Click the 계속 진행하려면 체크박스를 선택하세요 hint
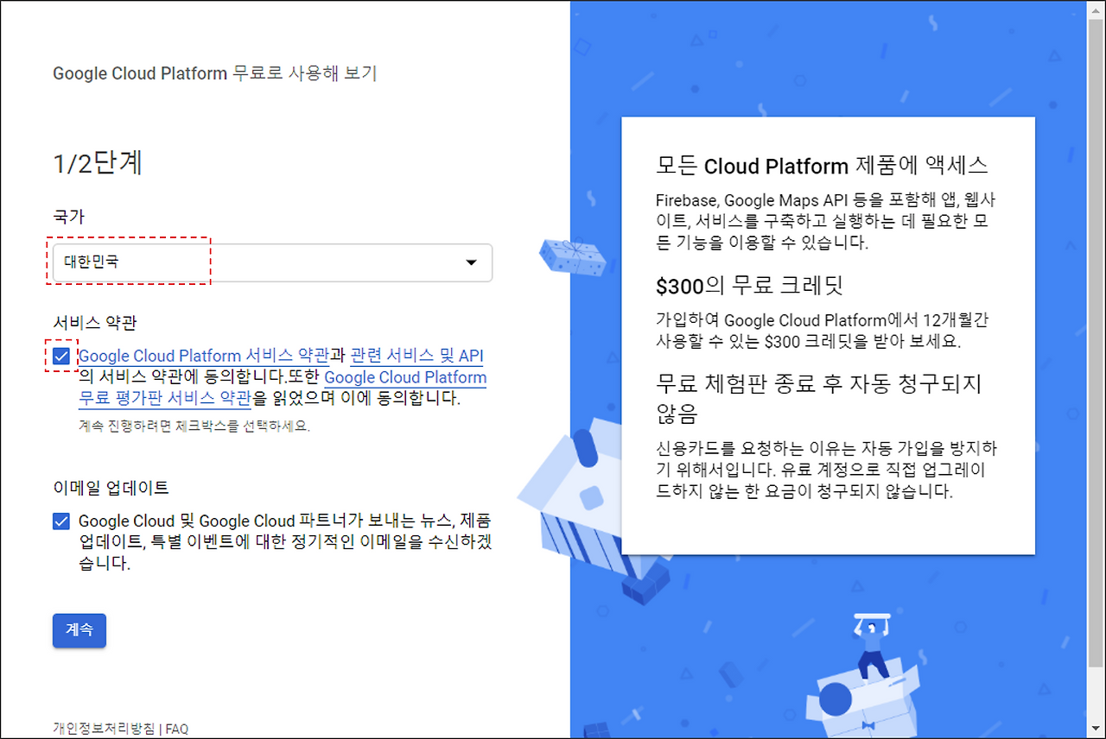Image resolution: width=1106 pixels, height=739 pixels. point(194,426)
